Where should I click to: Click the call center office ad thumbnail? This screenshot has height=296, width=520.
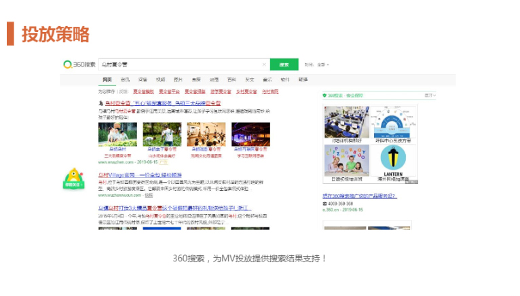pos(346,121)
